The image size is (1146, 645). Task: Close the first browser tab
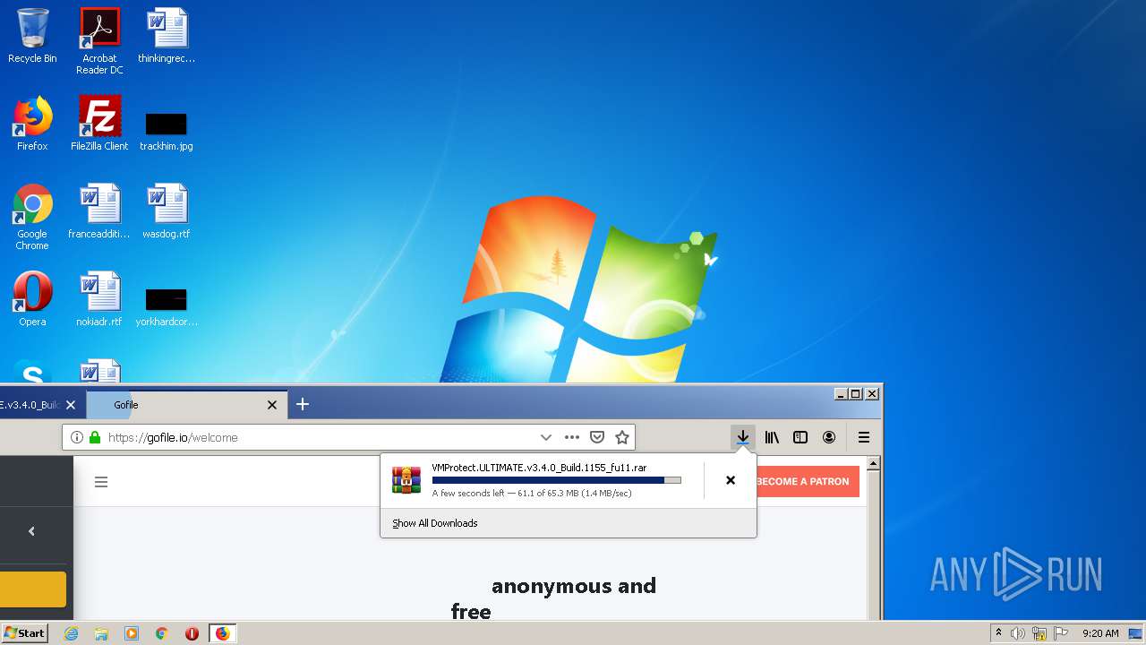click(71, 405)
